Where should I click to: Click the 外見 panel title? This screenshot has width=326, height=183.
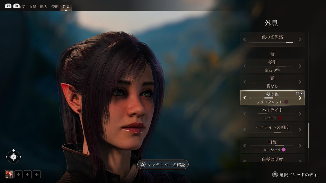point(271,23)
